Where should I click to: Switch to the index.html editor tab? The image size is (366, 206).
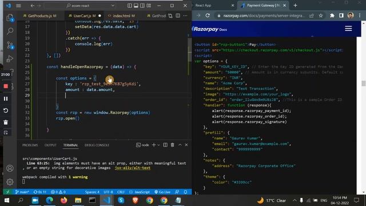coord(121,15)
